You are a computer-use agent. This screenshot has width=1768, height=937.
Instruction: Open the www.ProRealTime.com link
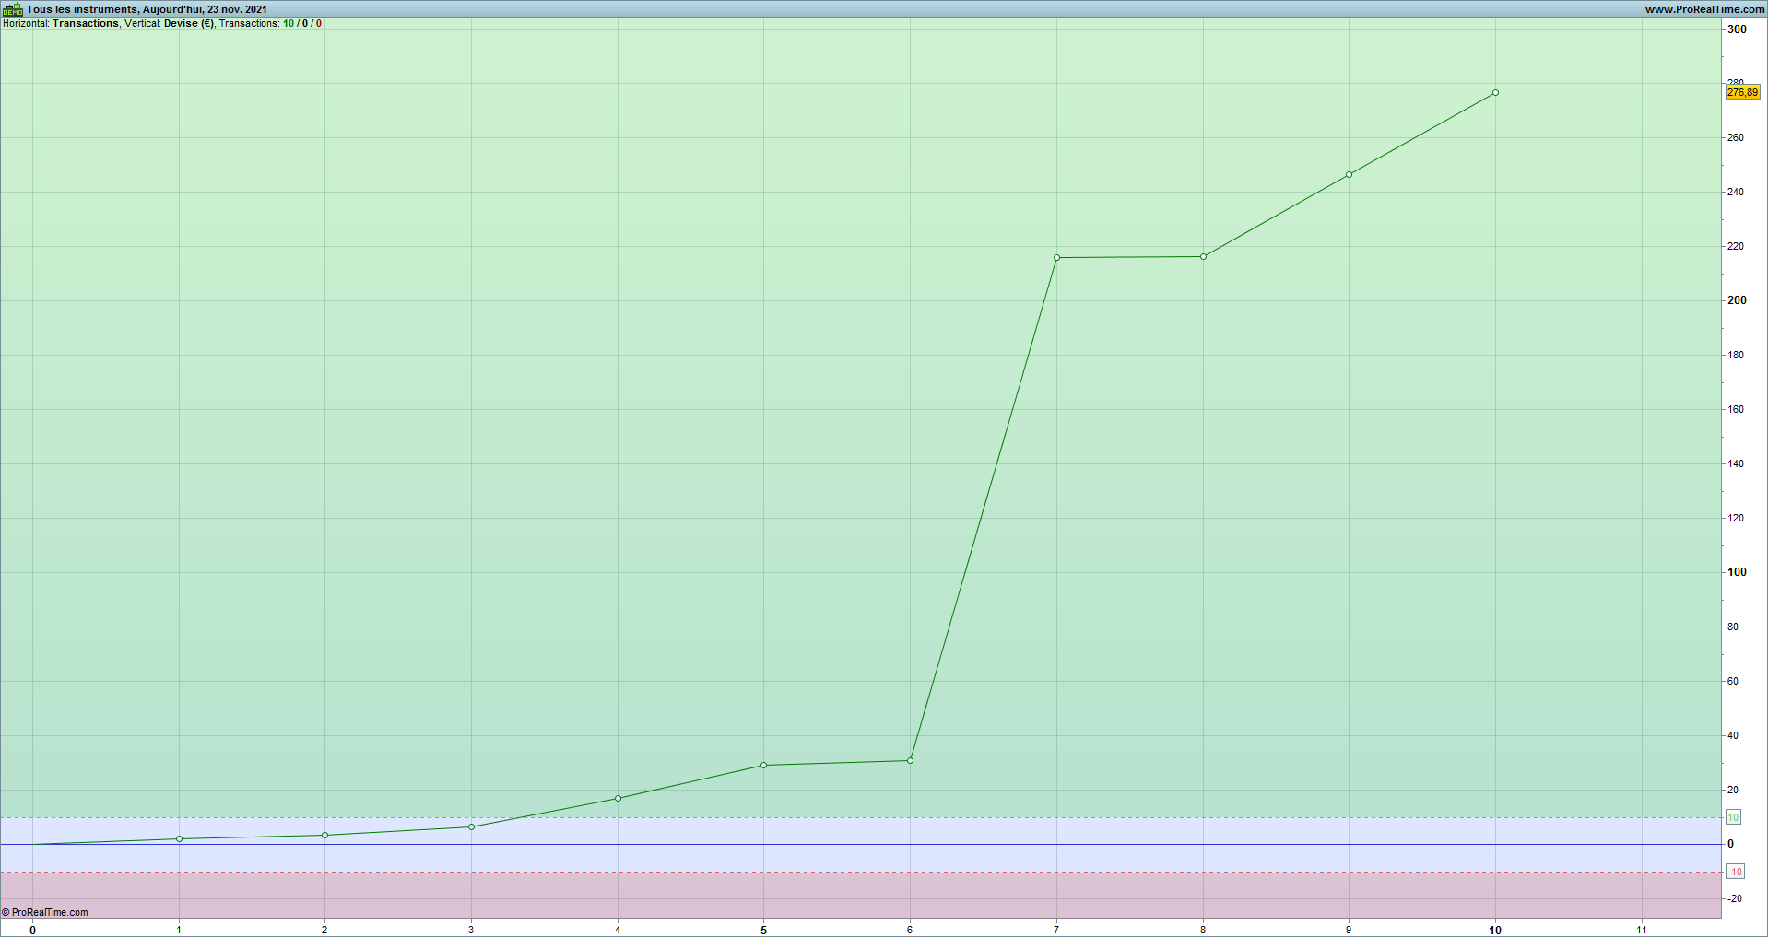[x=1704, y=9]
